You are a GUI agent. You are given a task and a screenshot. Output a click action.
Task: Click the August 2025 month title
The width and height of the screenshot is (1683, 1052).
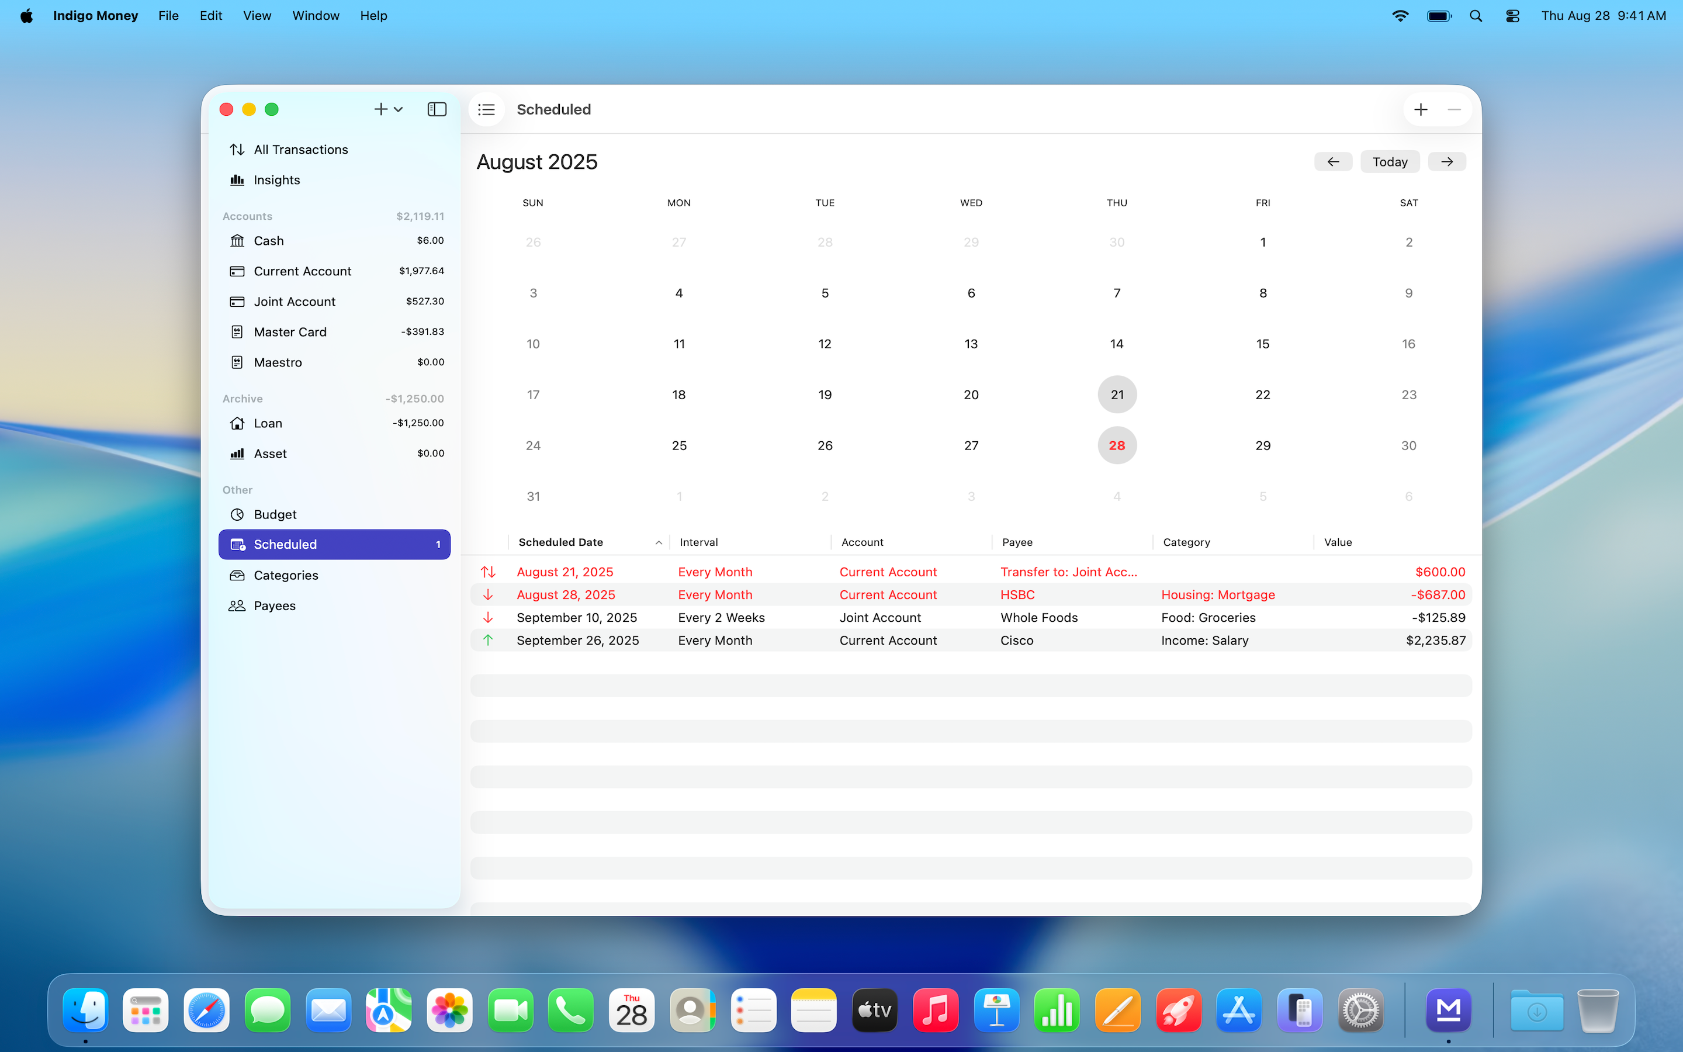click(x=537, y=161)
